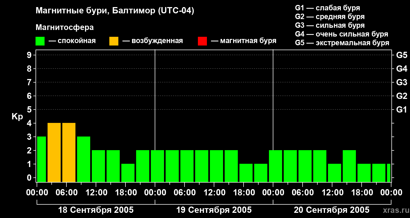This screenshot has height=218, width=410.
Task: Click the Kp 1 bar near 18:00 on 18 Сентября
Action: pos(128,173)
